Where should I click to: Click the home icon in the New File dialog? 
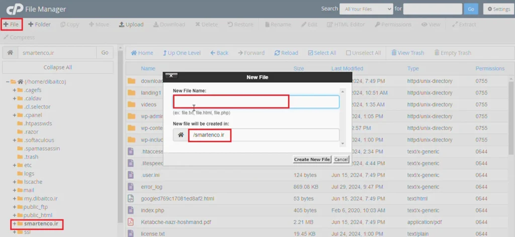coord(181,135)
